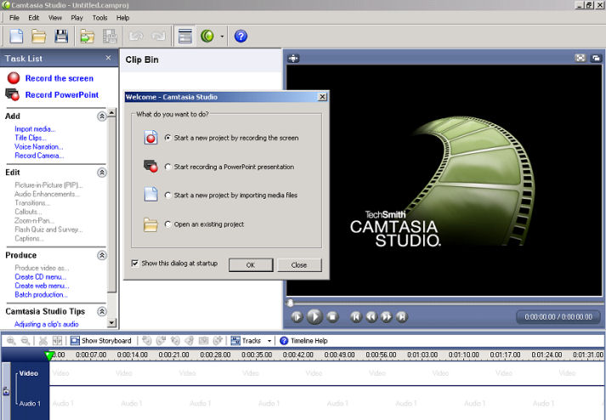
Task: Open the Tools menu
Action: 100,17
